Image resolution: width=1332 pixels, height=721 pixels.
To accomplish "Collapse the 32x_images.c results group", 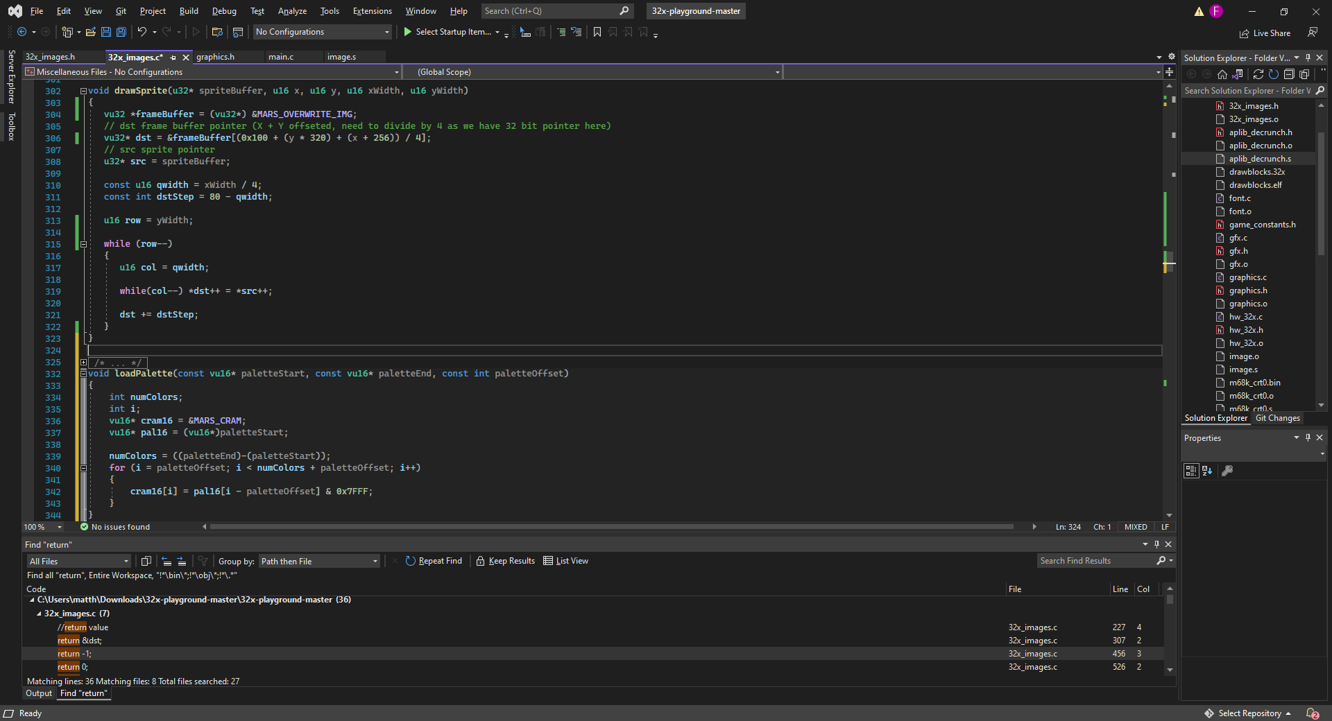I will click(39, 614).
